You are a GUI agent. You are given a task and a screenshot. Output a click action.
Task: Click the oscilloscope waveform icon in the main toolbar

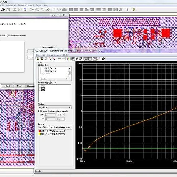coord(59,10)
